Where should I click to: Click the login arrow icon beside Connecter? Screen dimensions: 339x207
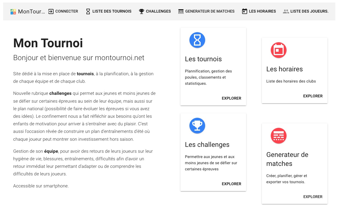click(x=51, y=11)
